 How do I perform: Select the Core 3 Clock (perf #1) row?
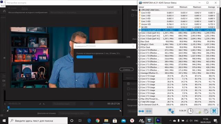tap(177, 39)
